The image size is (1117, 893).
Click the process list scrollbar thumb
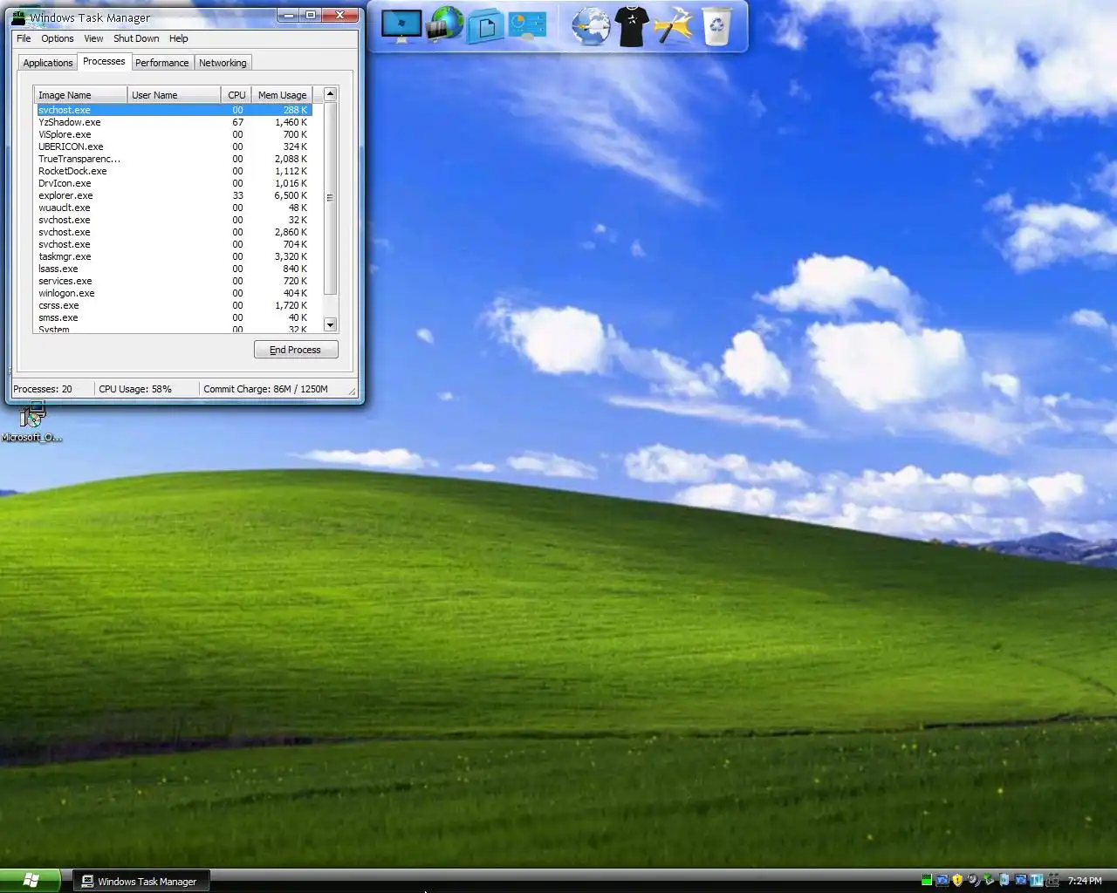(330, 198)
